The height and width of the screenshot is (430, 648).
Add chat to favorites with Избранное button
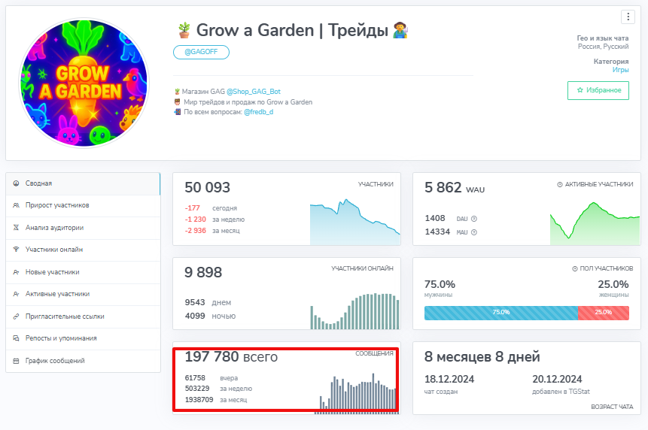click(x=598, y=90)
